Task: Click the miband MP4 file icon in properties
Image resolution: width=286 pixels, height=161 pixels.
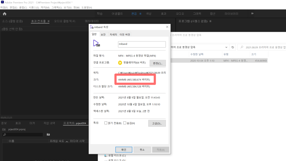Action: (97, 43)
